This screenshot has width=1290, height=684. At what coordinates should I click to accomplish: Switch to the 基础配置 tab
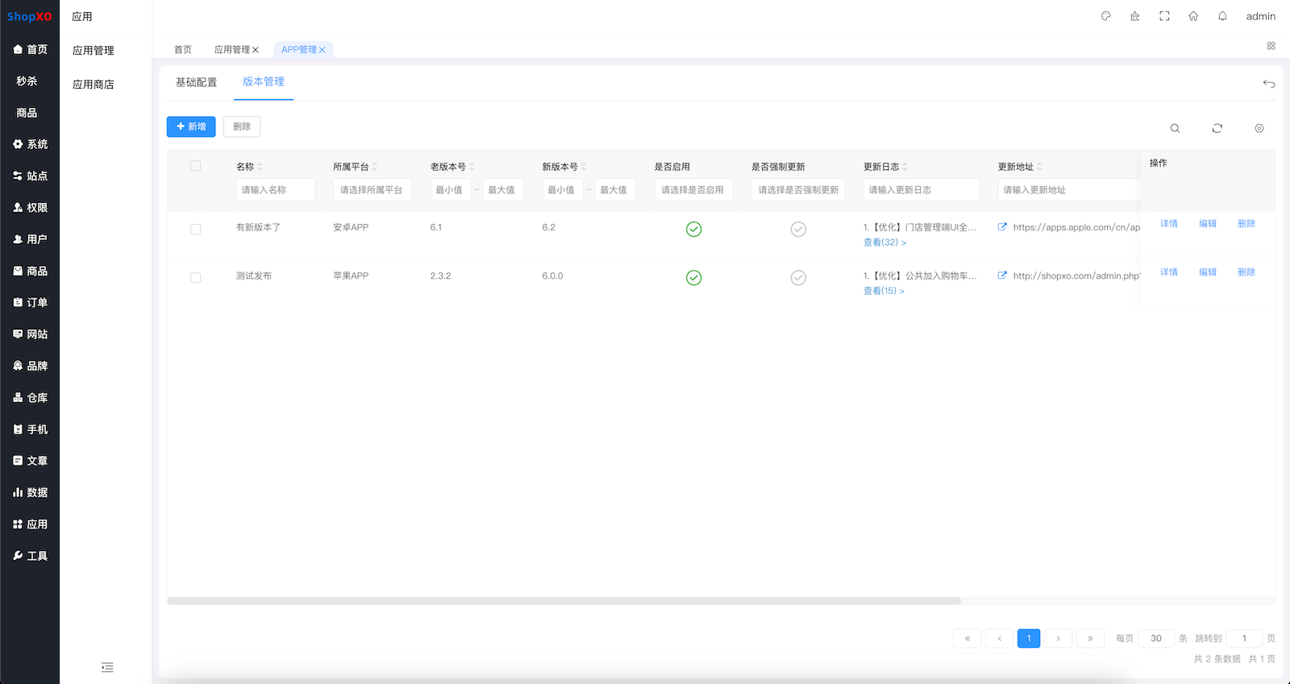point(196,82)
